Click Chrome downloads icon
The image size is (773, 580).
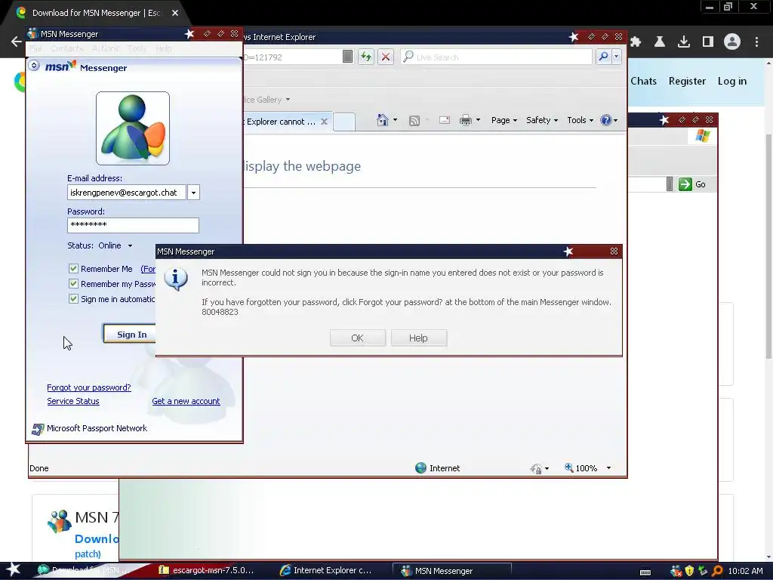pos(684,42)
